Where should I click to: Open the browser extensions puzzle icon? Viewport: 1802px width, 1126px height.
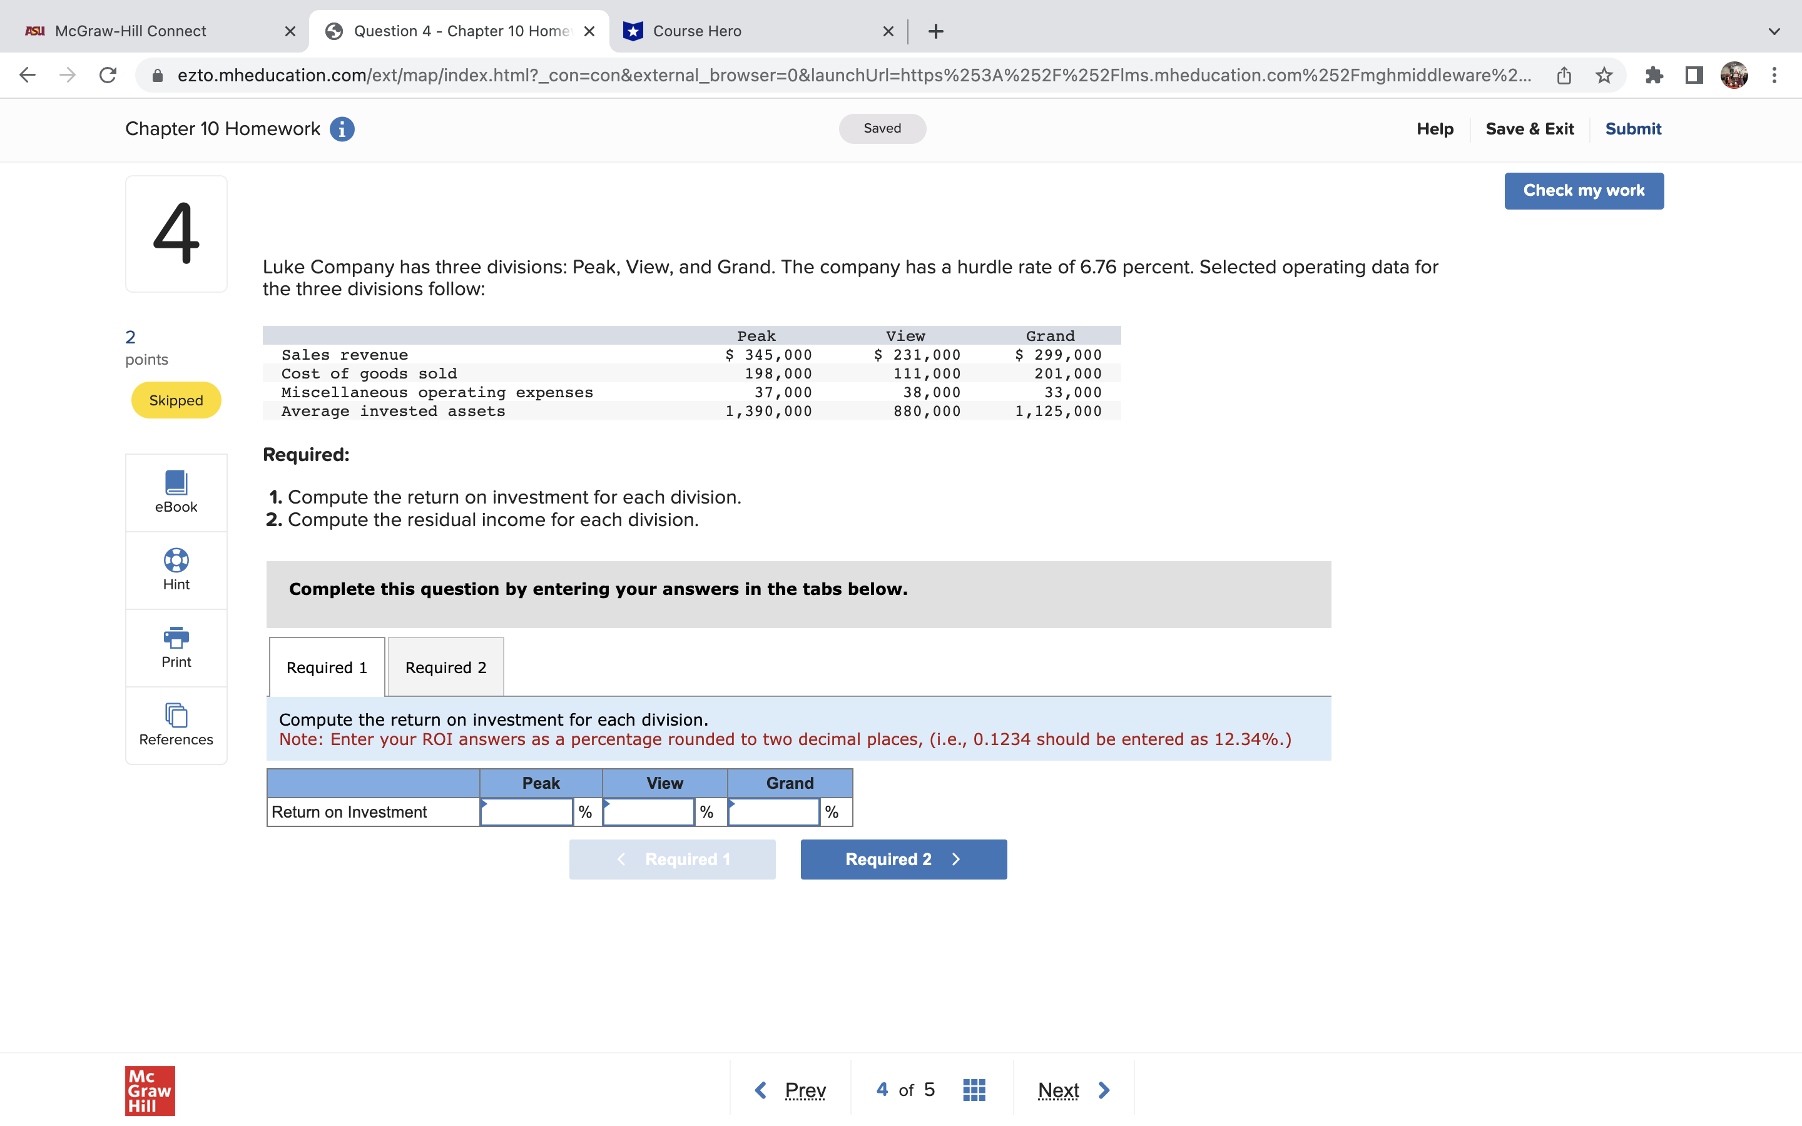click(x=1654, y=75)
